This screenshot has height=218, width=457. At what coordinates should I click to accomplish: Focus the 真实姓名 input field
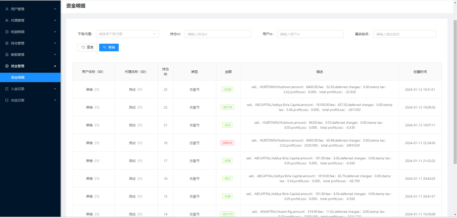[404, 34]
